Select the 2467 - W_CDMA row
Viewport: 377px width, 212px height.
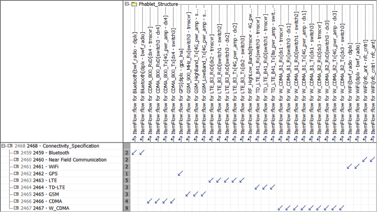(45, 208)
